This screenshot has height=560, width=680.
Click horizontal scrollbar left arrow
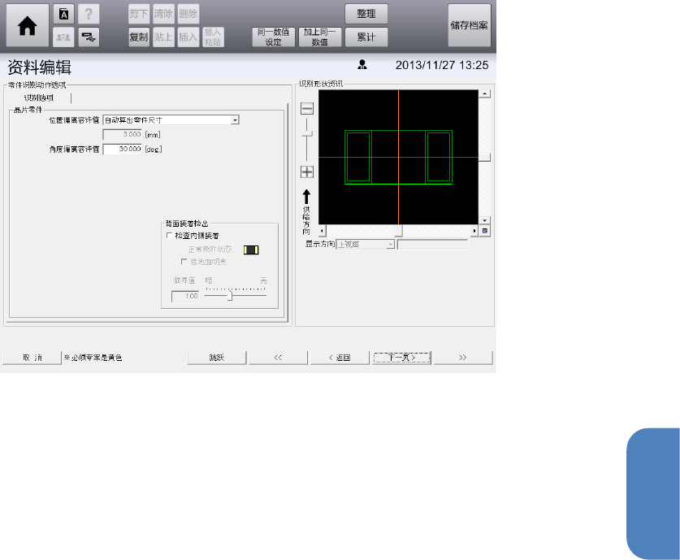[x=322, y=231]
